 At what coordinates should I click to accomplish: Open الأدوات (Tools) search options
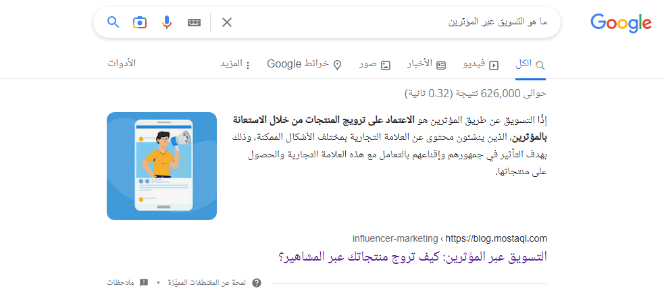(x=122, y=63)
